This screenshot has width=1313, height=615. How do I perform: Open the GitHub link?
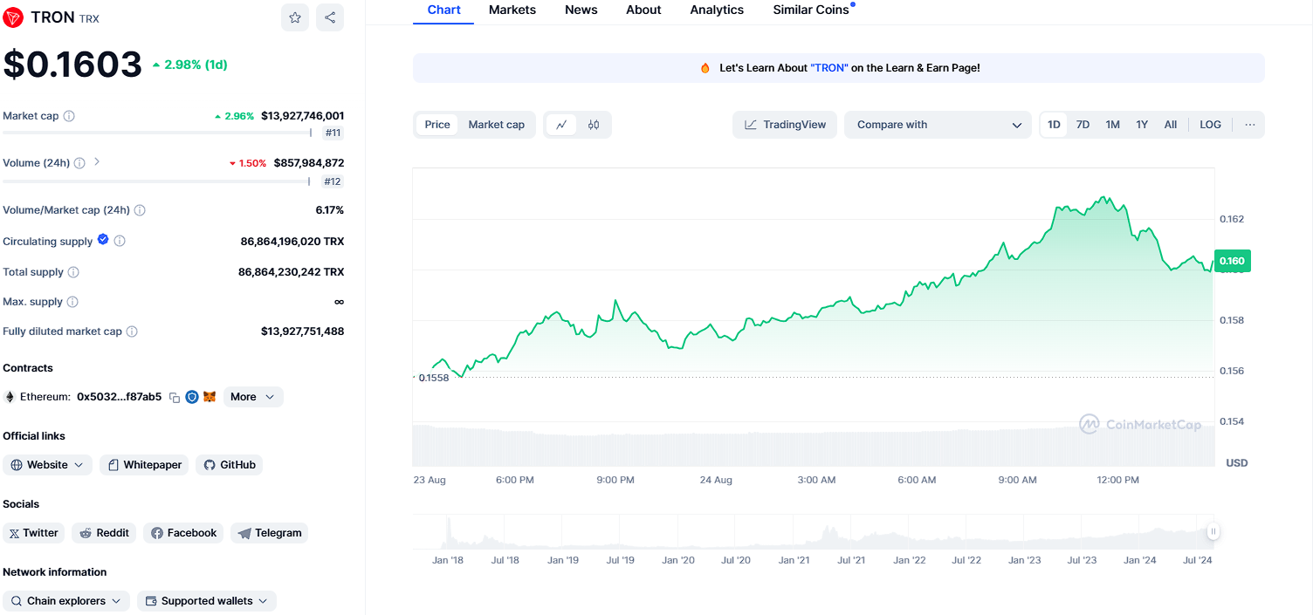pyautogui.click(x=229, y=465)
